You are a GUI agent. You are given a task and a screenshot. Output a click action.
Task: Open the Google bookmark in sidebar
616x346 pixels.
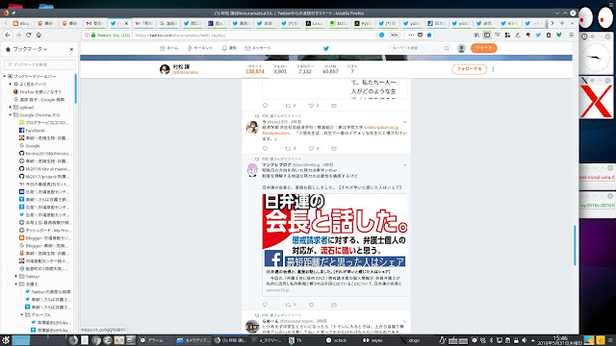(30, 145)
